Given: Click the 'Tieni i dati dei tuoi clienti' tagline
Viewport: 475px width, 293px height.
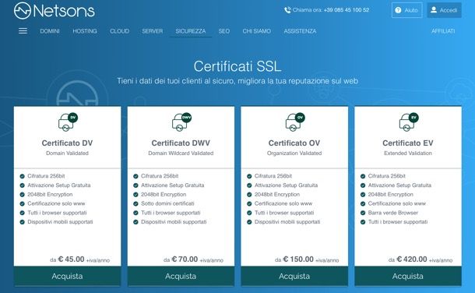Looking at the screenshot, I should click(237, 81).
